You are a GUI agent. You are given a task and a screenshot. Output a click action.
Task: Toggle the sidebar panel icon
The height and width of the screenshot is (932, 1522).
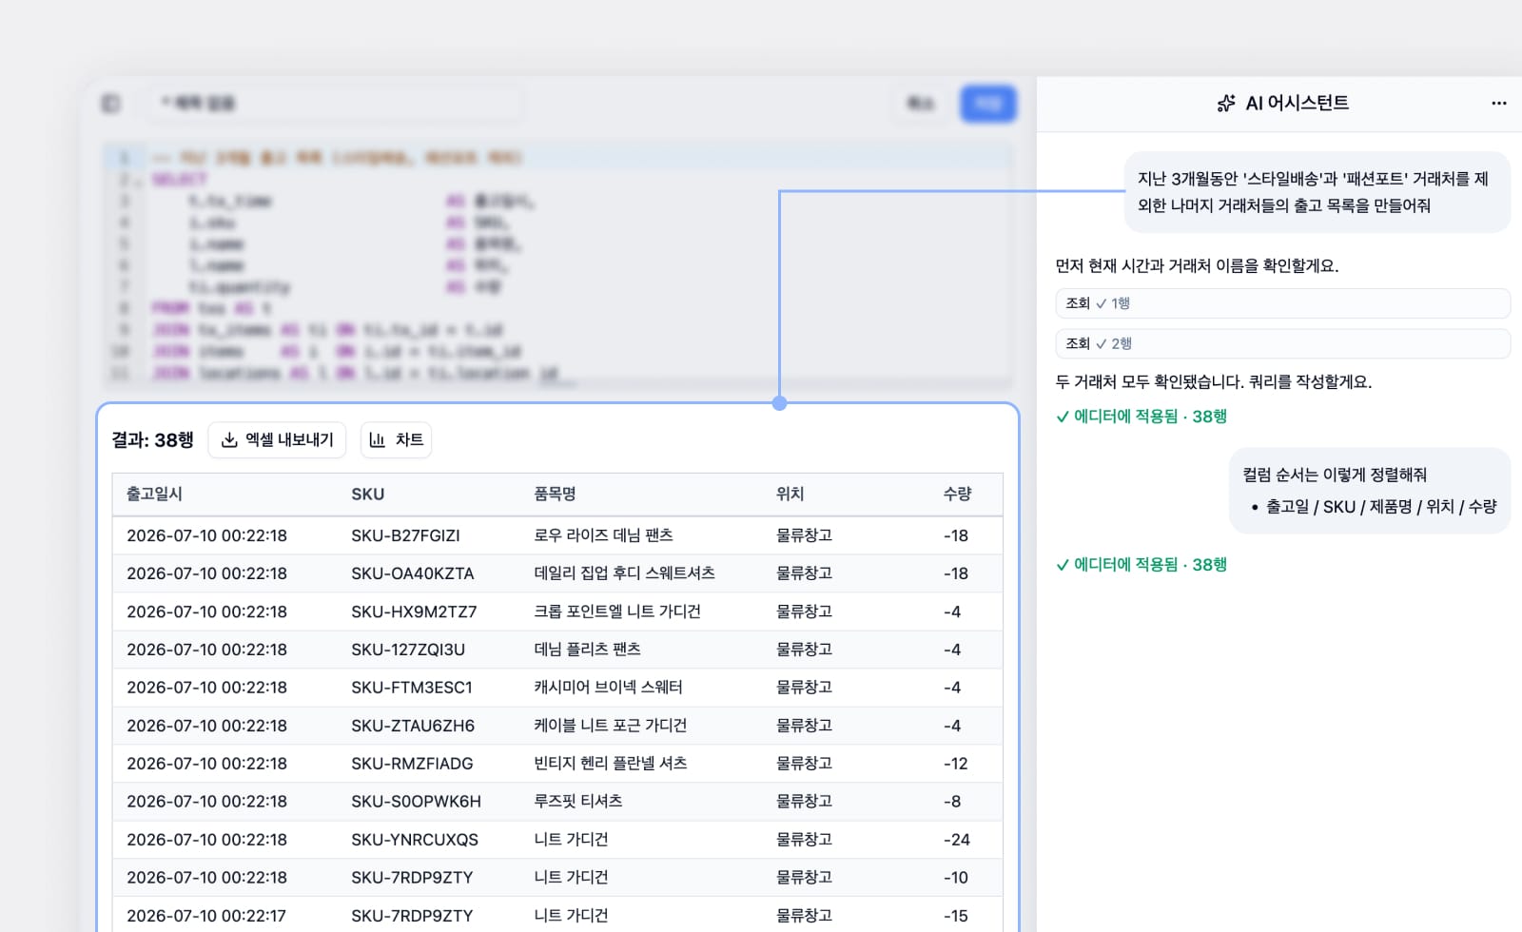111,103
